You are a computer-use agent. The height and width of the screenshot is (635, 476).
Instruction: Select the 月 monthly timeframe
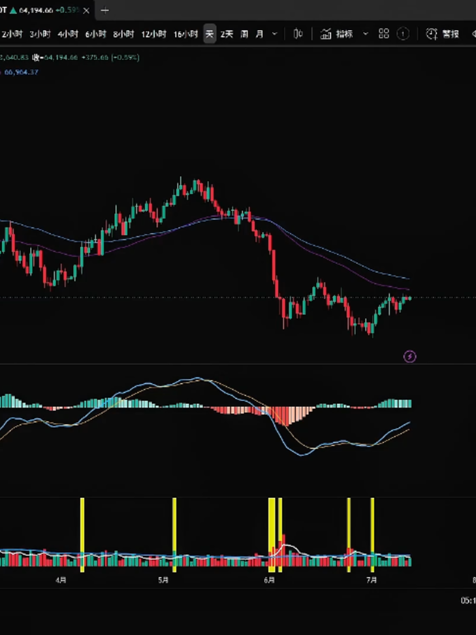pyautogui.click(x=259, y=34)
